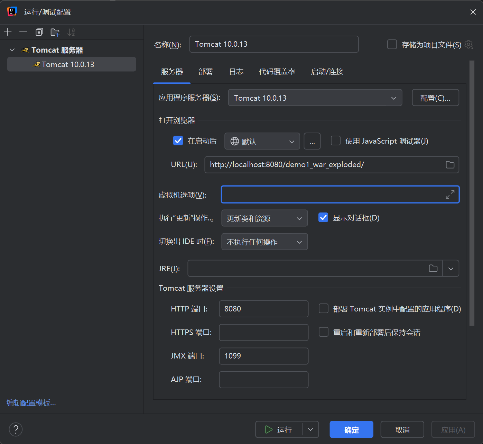The image size is (483, 444).
Task: Open 更新类和资源 dropdown
Action: (264, 218)
